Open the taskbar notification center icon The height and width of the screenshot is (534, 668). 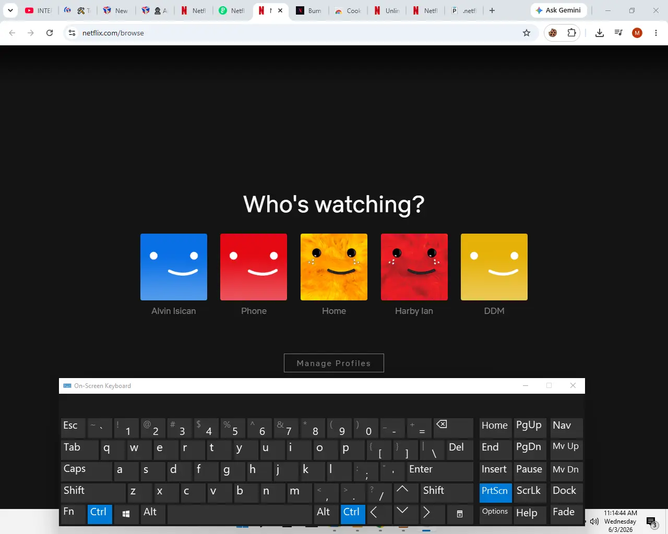coord(651,521)
